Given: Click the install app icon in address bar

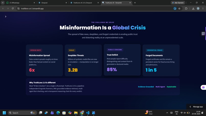Looking at the screenshot, I should click(x=175, y=8).
